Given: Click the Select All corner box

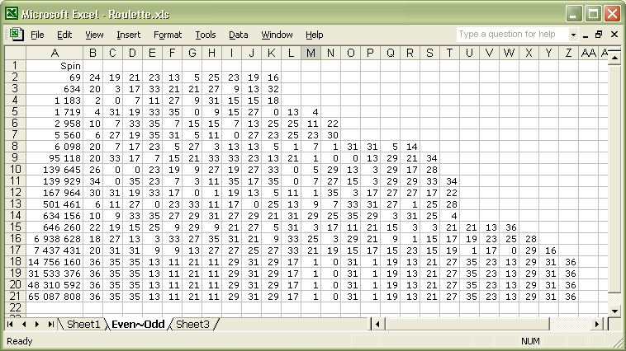Looking at the screenshot, I should [13, 54].
